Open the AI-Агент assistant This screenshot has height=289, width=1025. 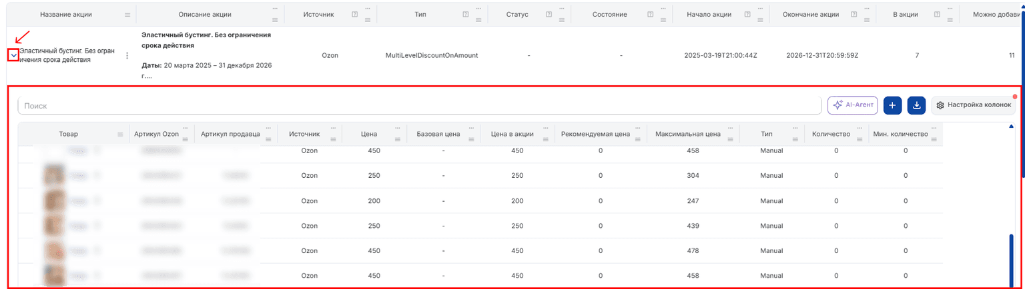click(x=853, y=105)
